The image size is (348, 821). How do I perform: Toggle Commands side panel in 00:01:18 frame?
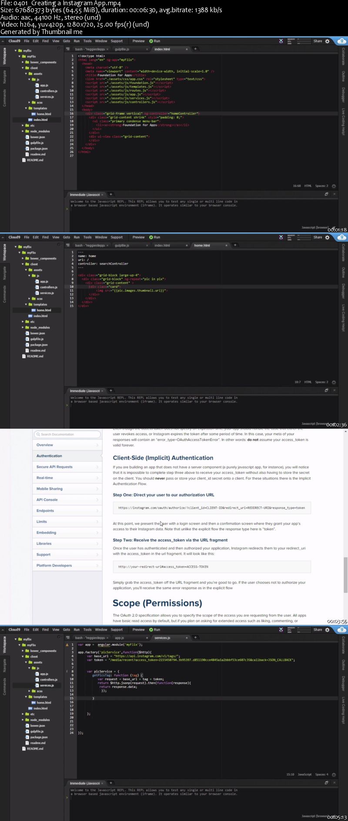pos(5,98)
